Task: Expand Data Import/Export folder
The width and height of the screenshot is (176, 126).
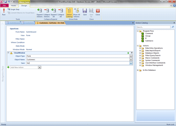Action: point(140,50)
